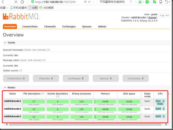Stop loading with the X icon
The height and width of the screenshot is (130, 173).
16,2
